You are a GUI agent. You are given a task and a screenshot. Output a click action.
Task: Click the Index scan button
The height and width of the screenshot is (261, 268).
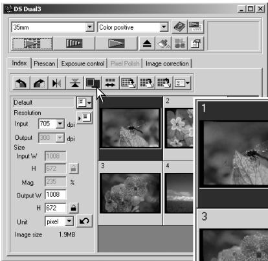coord(32,43)
